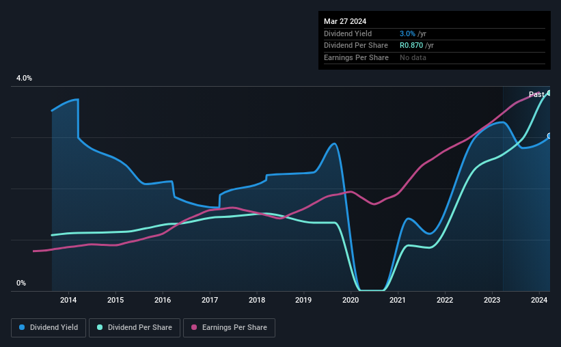Screen dimensions: 561x347
Task: Click the teal Dividend Per Share legend dot
Action: pyautogui.click(x=100, y=327)
